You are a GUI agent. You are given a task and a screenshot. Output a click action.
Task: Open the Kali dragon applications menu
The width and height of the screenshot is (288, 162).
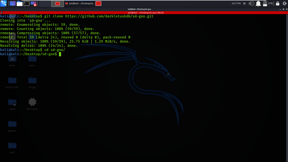tap(3, 3)
